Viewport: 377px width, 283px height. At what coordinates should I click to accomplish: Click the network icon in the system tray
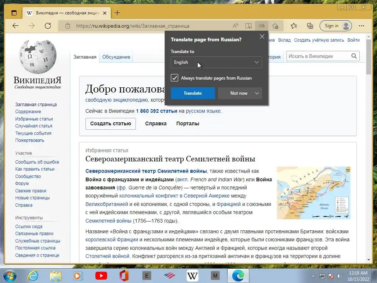(x=322, y=276)
